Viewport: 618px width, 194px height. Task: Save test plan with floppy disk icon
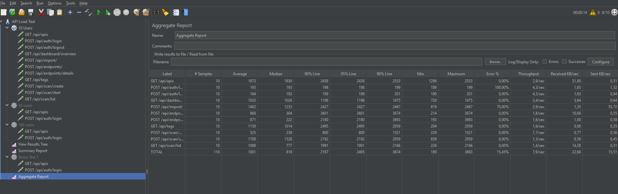(31, 12)
